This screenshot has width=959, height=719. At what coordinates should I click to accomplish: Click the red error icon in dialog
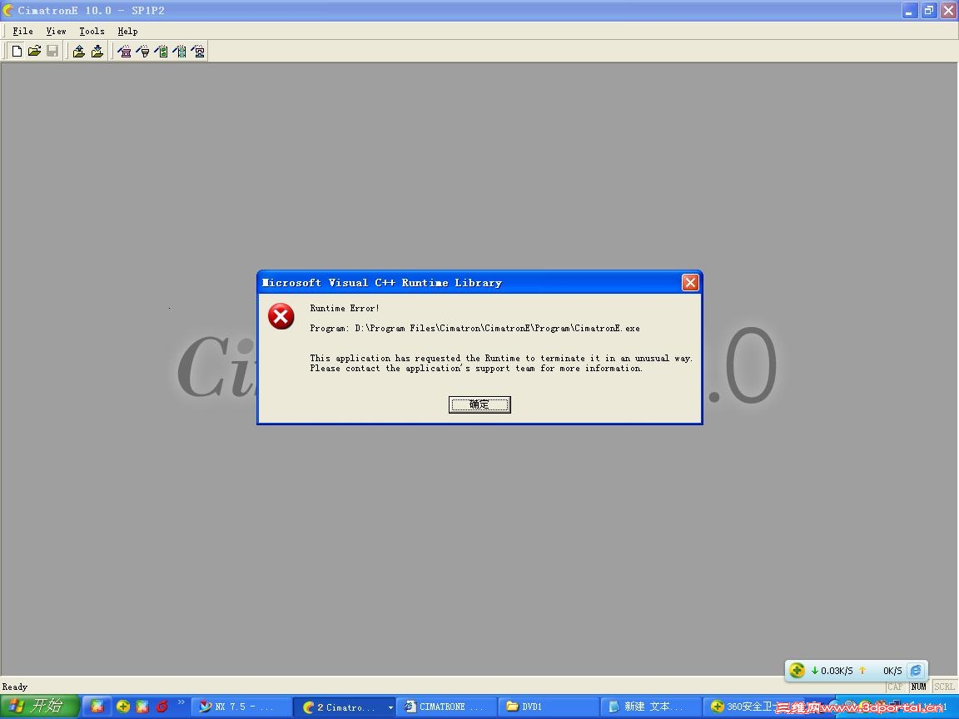coord(281,316)
